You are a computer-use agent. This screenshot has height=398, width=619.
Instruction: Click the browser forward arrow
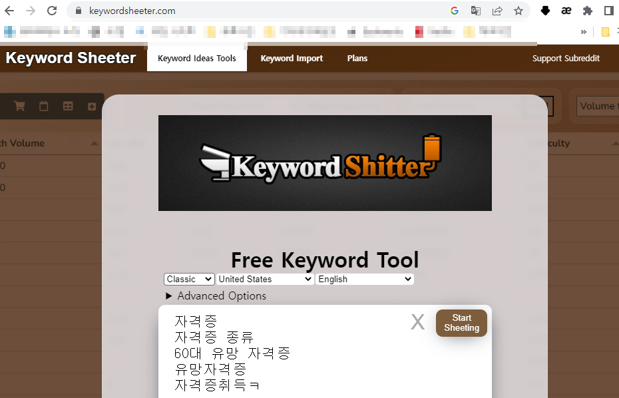tap(31, 11)
